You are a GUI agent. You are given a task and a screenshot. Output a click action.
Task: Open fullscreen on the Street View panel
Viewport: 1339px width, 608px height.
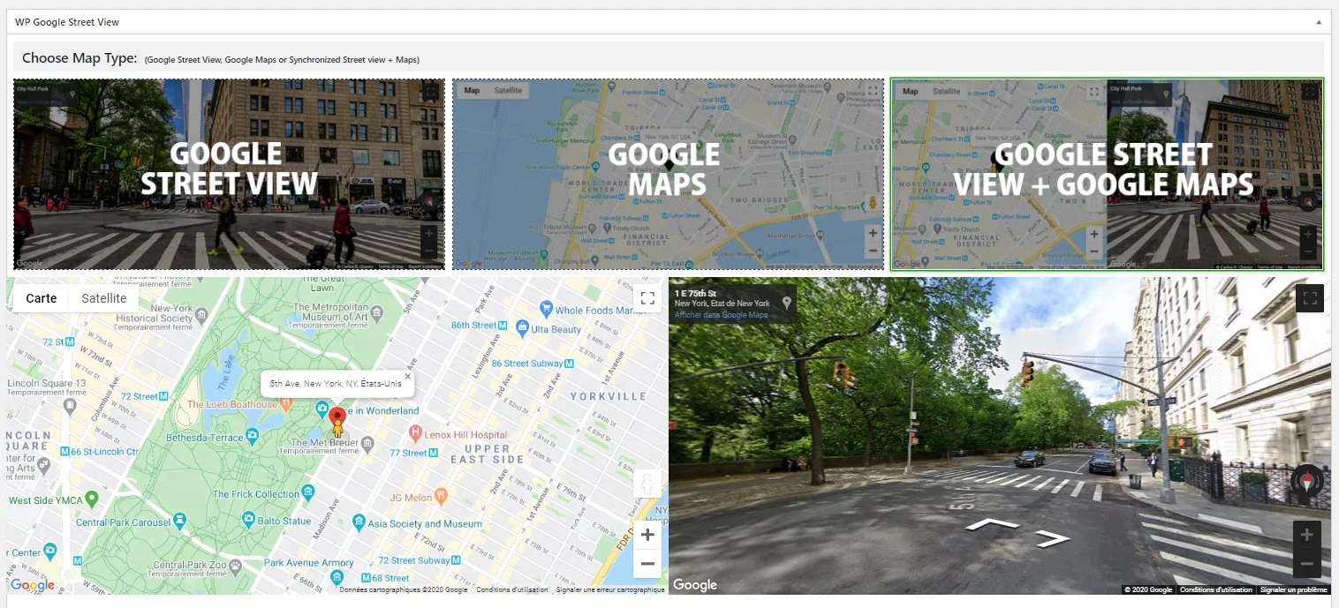click(1309, 297)
